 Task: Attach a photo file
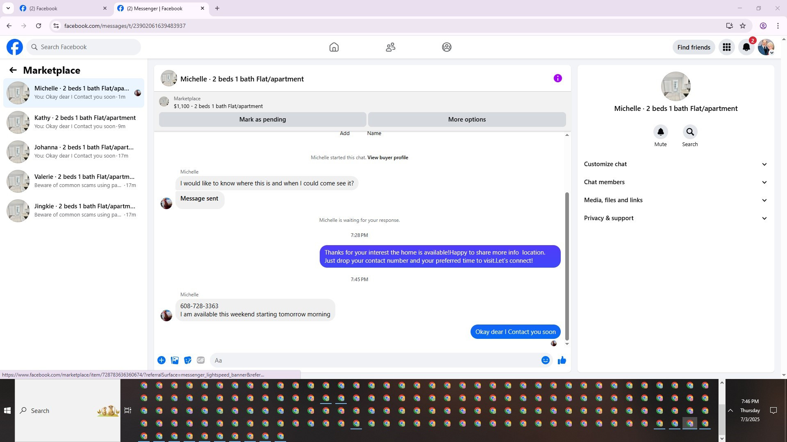click(x=175, y=360)
